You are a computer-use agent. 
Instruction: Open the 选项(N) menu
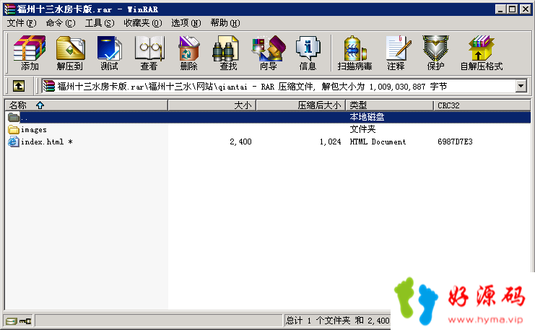coord(186,23)
